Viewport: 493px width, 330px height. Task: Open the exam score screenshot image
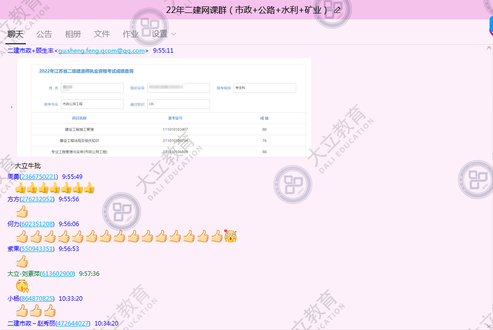[164, 107]
